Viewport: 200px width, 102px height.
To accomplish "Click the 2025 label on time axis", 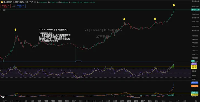I will [171, 101].
